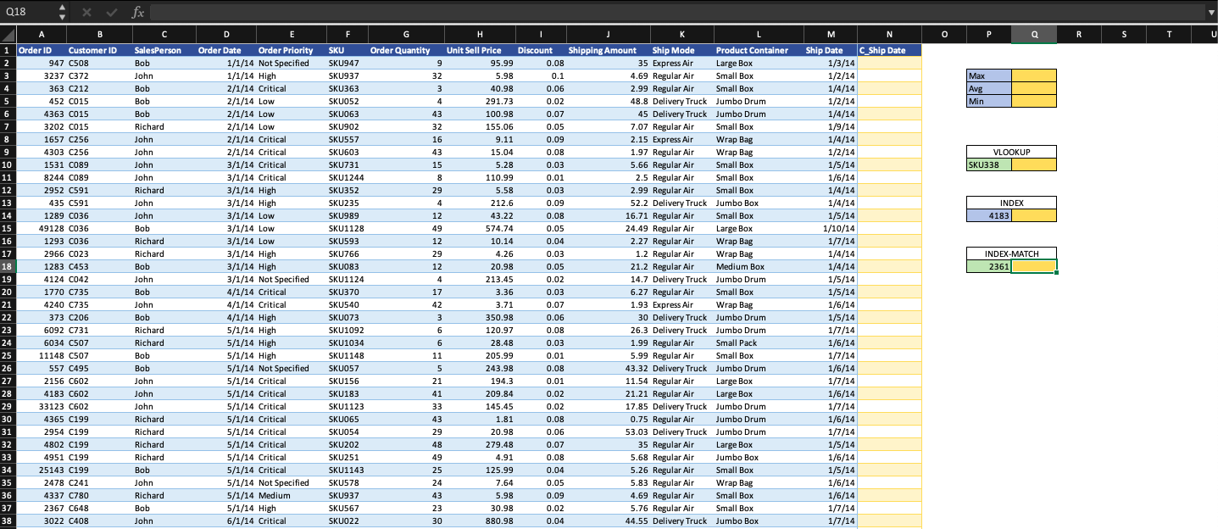This screenshot has height=529, width=1218.
Task: Click the Cancel X icon beside formula bar
Action: coord(88,12)
